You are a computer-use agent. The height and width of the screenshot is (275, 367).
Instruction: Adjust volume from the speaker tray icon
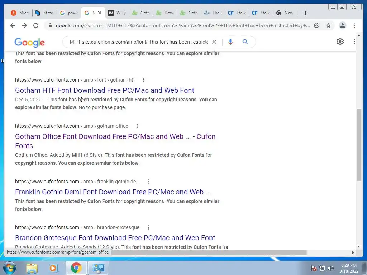point(331,268)
